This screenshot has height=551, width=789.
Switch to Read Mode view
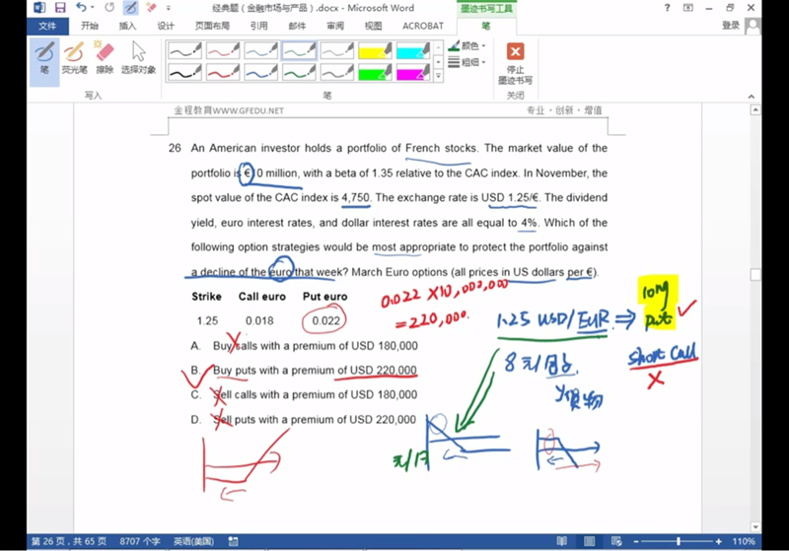point(561,541)
